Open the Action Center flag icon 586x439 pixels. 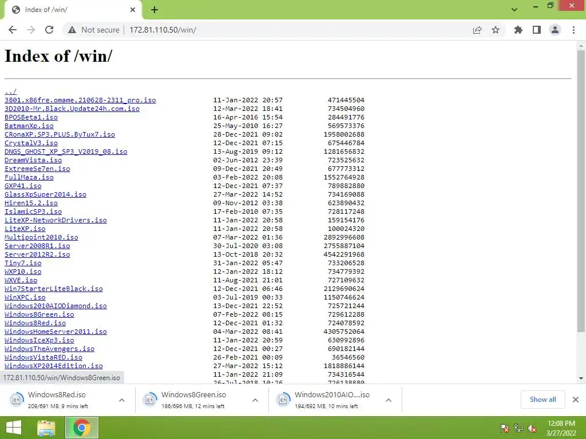pyautogui.click(x=505, y=428)
